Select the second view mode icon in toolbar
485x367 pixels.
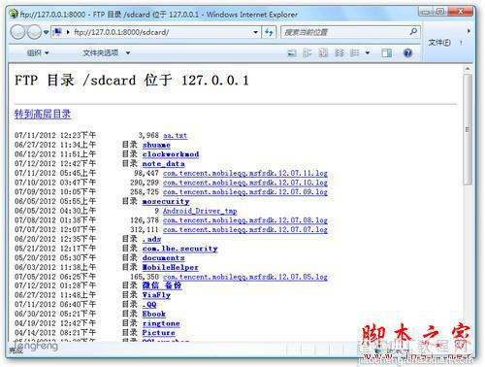click(x=307, y=53)
